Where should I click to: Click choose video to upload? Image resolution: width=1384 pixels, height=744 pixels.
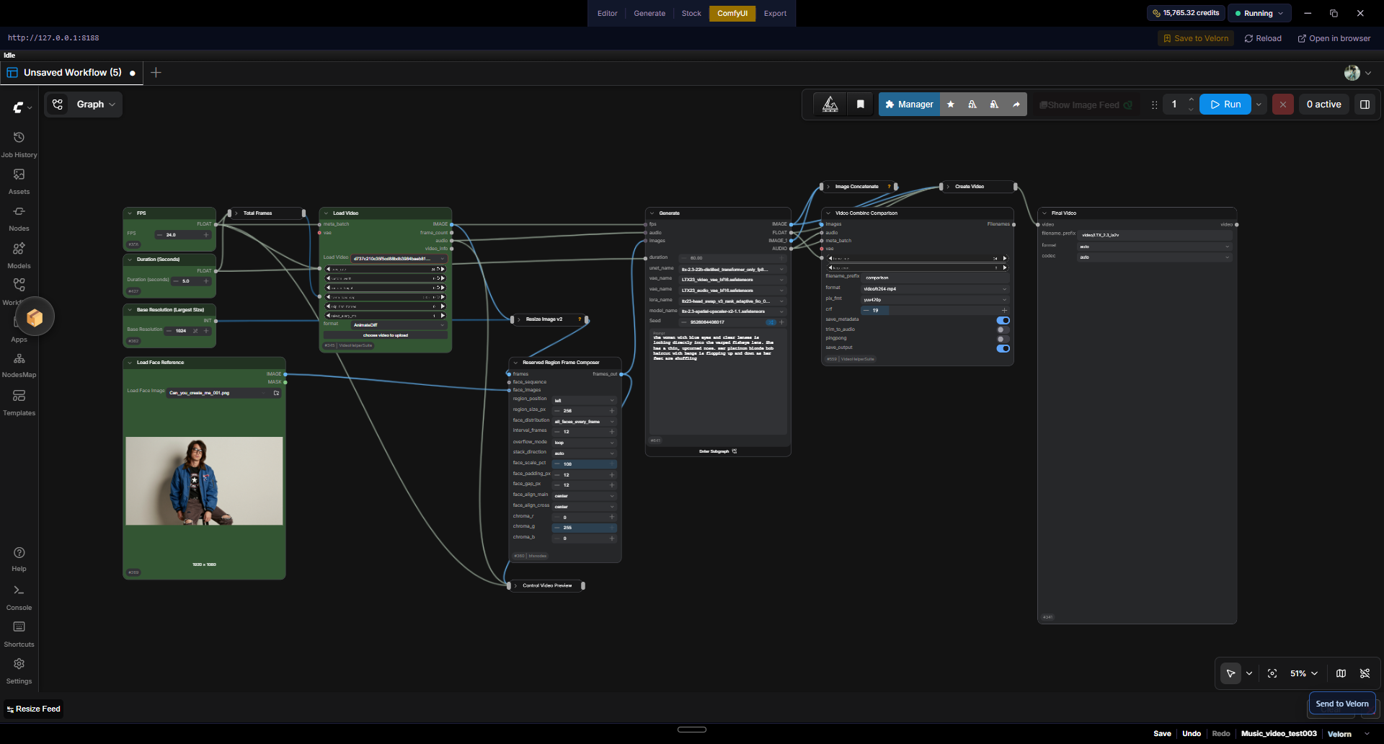coord(386,335)
